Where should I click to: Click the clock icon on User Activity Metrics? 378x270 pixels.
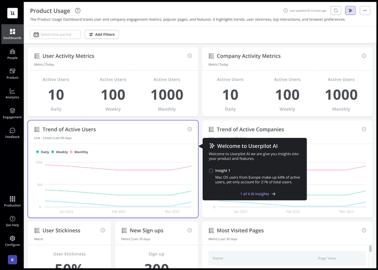tap(190, 56)
